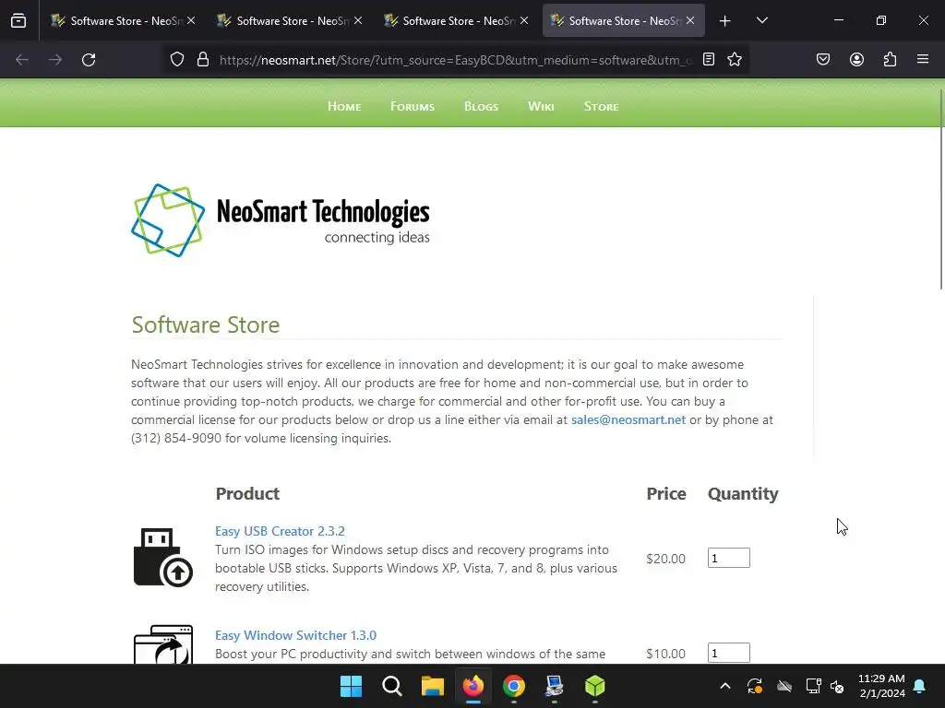
Task: Go to Home in site navigation
Action: [344, 106]
